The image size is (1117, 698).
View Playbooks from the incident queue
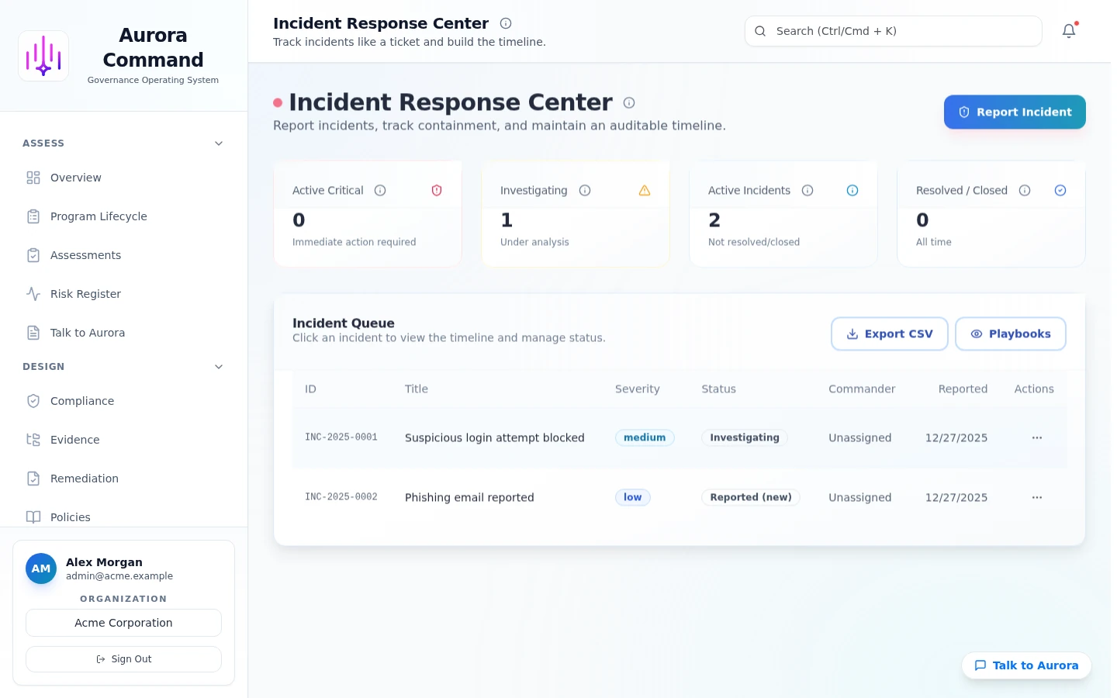coord(1010,334)
